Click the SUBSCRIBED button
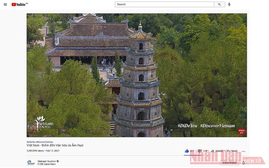This screenshot has width=269, height=168. 229,163
